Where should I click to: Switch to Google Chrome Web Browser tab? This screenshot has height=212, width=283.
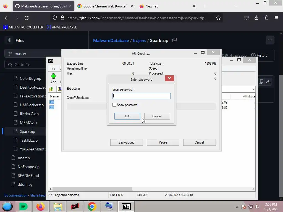(105, 6)
